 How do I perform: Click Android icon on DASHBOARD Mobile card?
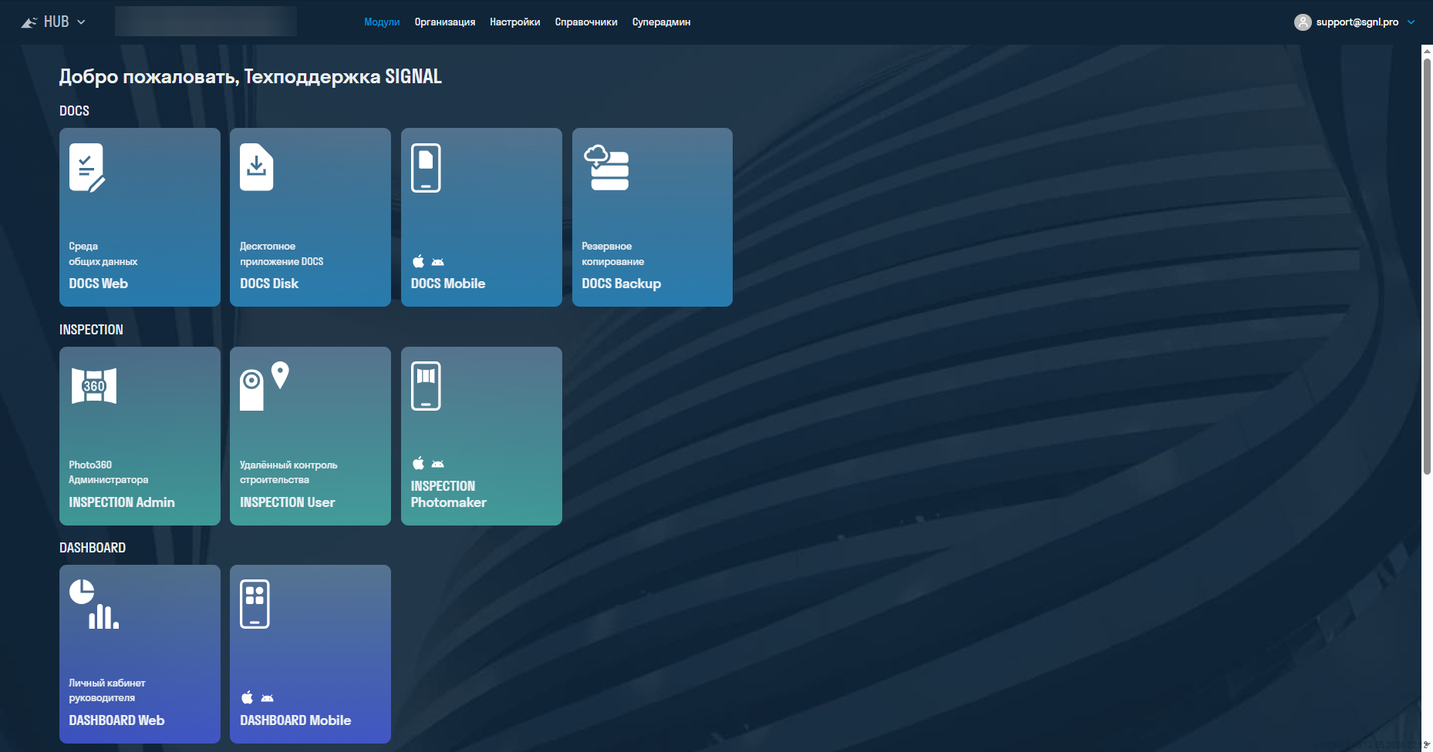coord(267,698)
